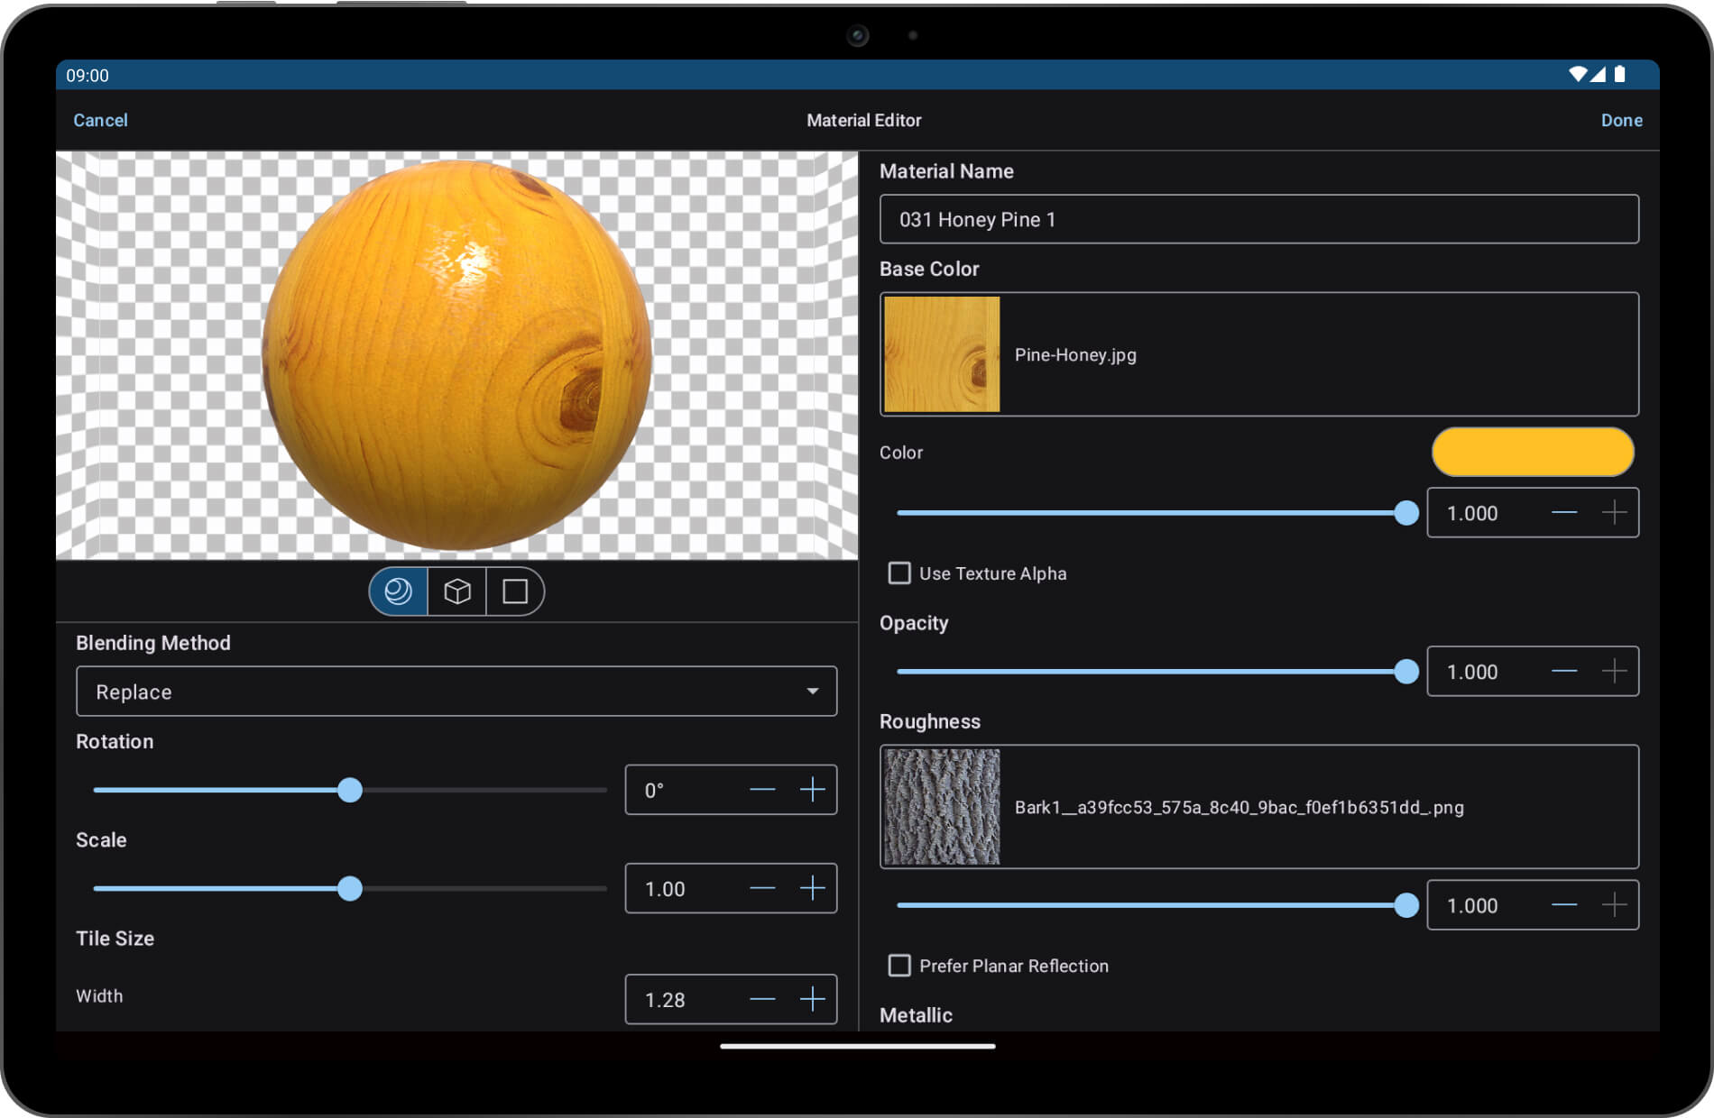Screen dimensions: 1714x1118
Task: Open the Blending Method Replace dropdown
Action: click(456, 692)
